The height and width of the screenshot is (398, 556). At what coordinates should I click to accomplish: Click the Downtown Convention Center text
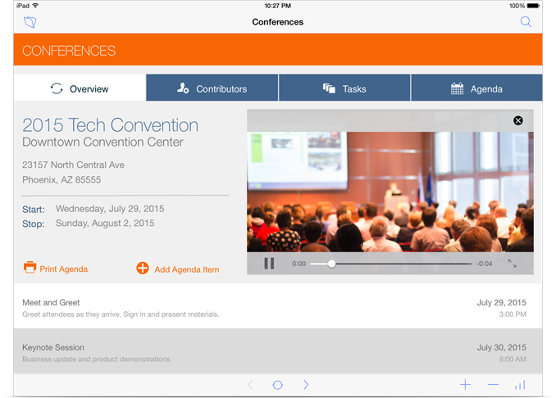click(103, 142)
